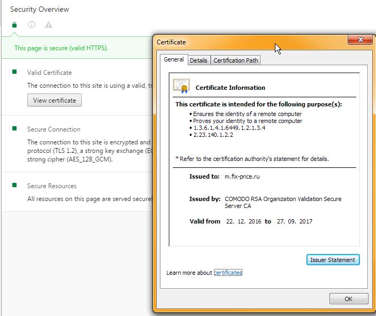
Task: Click the expiry date 27. 09. 2017
Action: (x=295, y=221)
